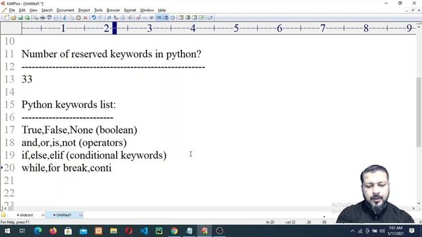The height and width of the screenshot is (237, 422).
Task: Click the "col 22" status bar entry
Action: click(290, 223)
